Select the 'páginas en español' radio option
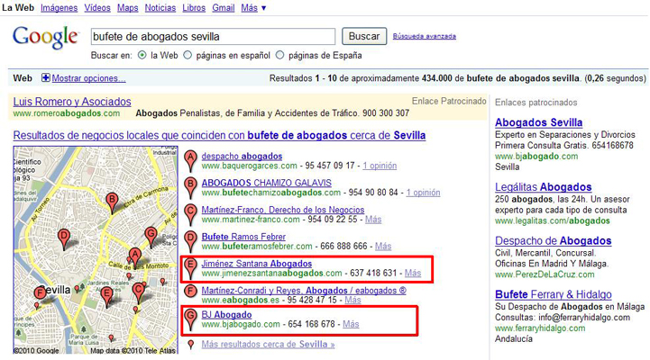This screenshot has width=650, height=360. pyautogui.click(x=188, y=55)
